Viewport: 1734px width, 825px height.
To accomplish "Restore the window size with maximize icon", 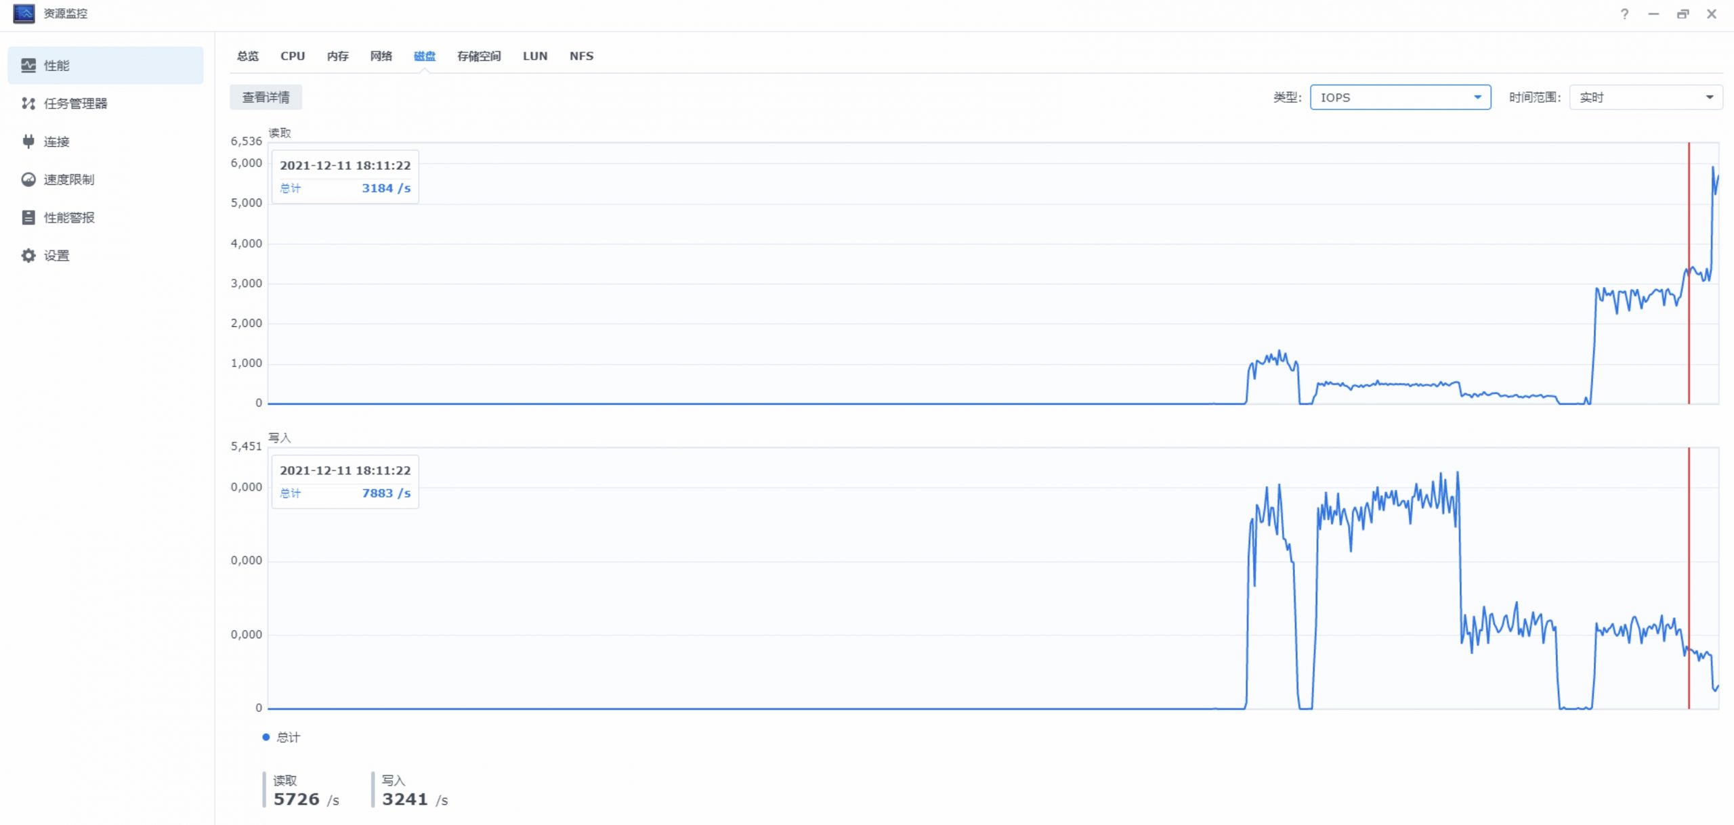I will (1683, 14).
